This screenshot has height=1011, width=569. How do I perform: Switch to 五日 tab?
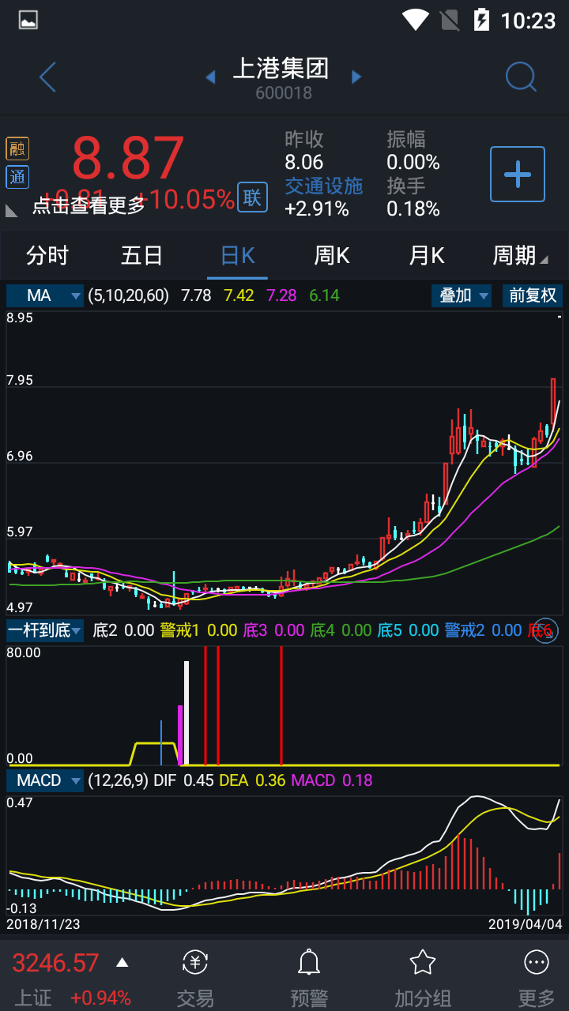point(142,256)
